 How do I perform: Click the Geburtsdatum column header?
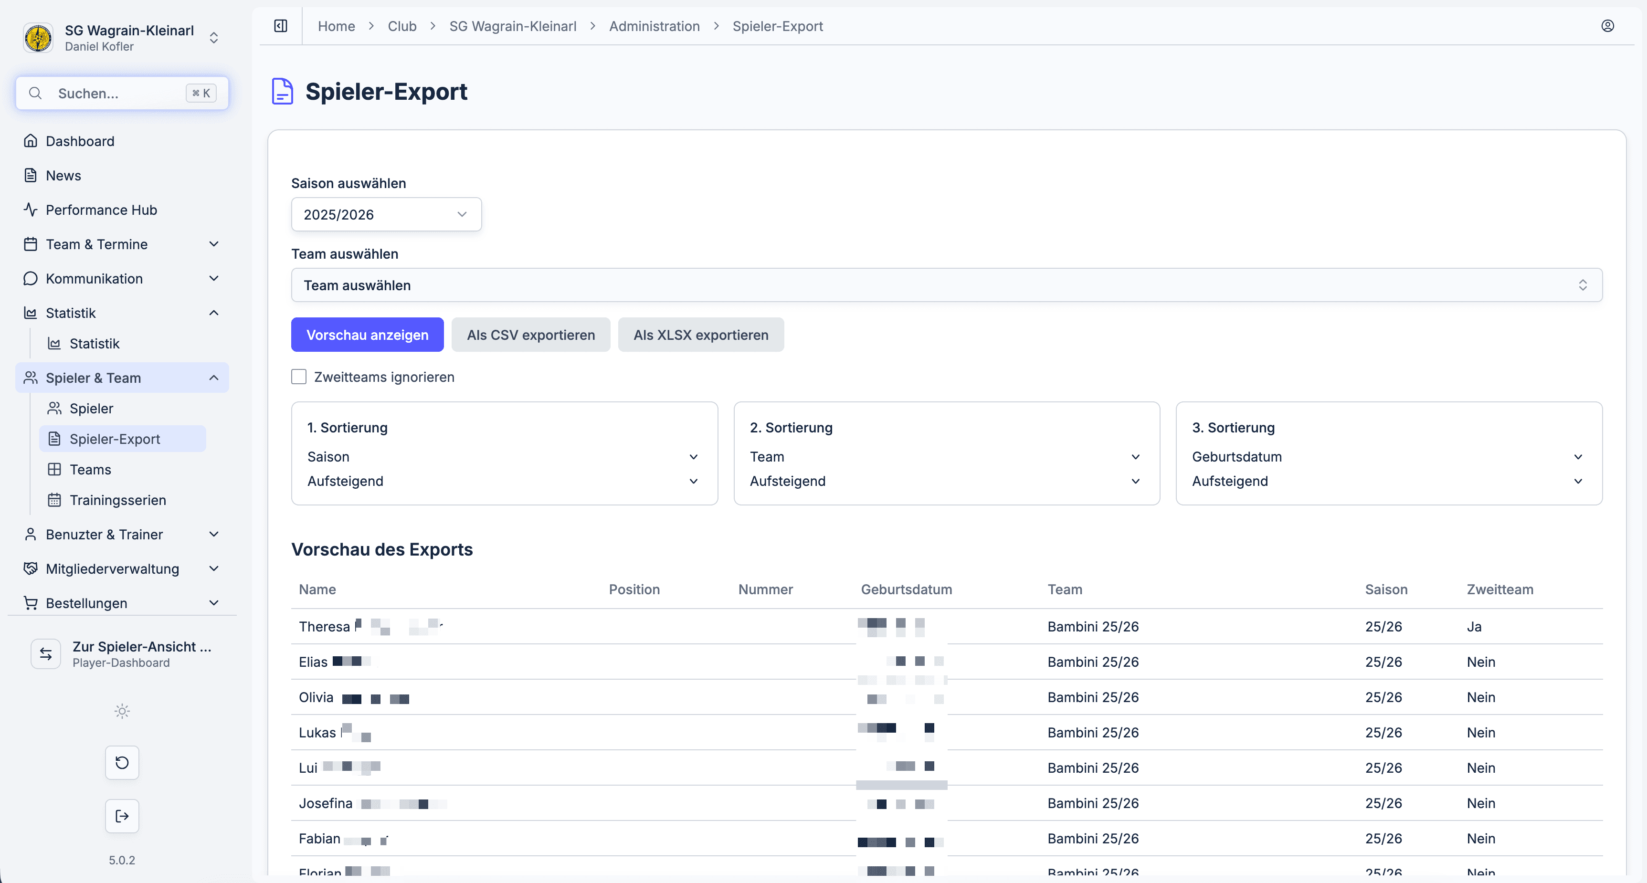point(906,589)
